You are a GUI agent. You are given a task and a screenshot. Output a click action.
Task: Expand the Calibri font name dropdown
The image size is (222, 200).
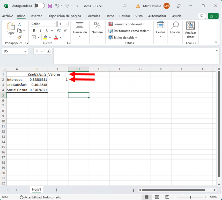55,24
